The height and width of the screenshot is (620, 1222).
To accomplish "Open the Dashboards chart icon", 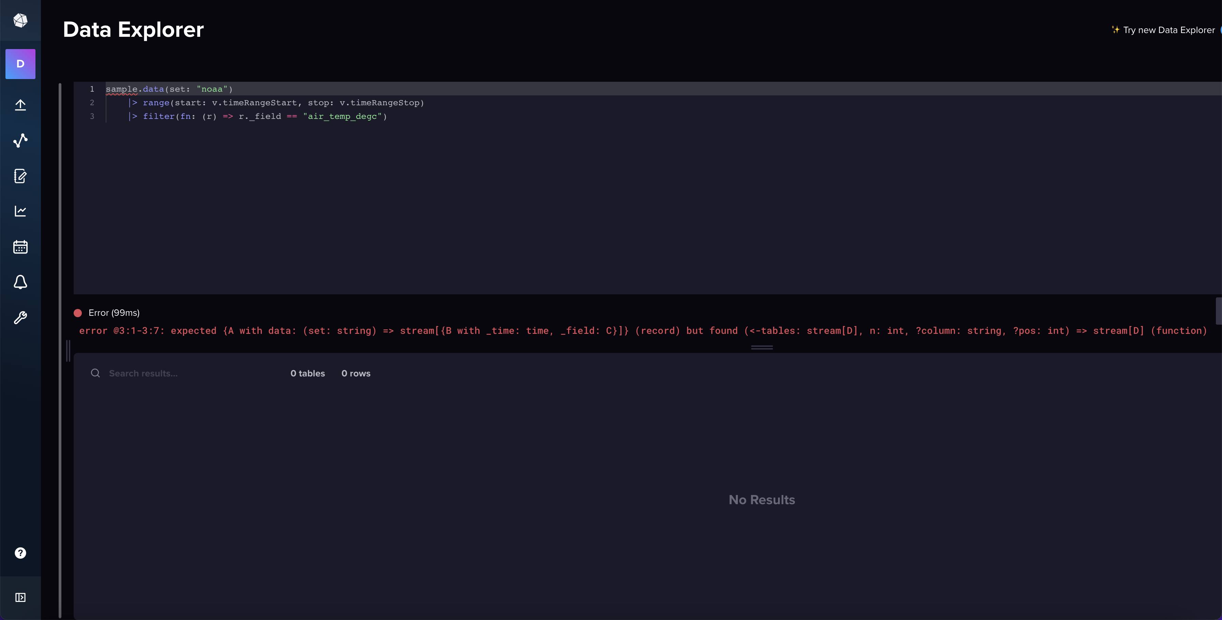I will (20, 212).
